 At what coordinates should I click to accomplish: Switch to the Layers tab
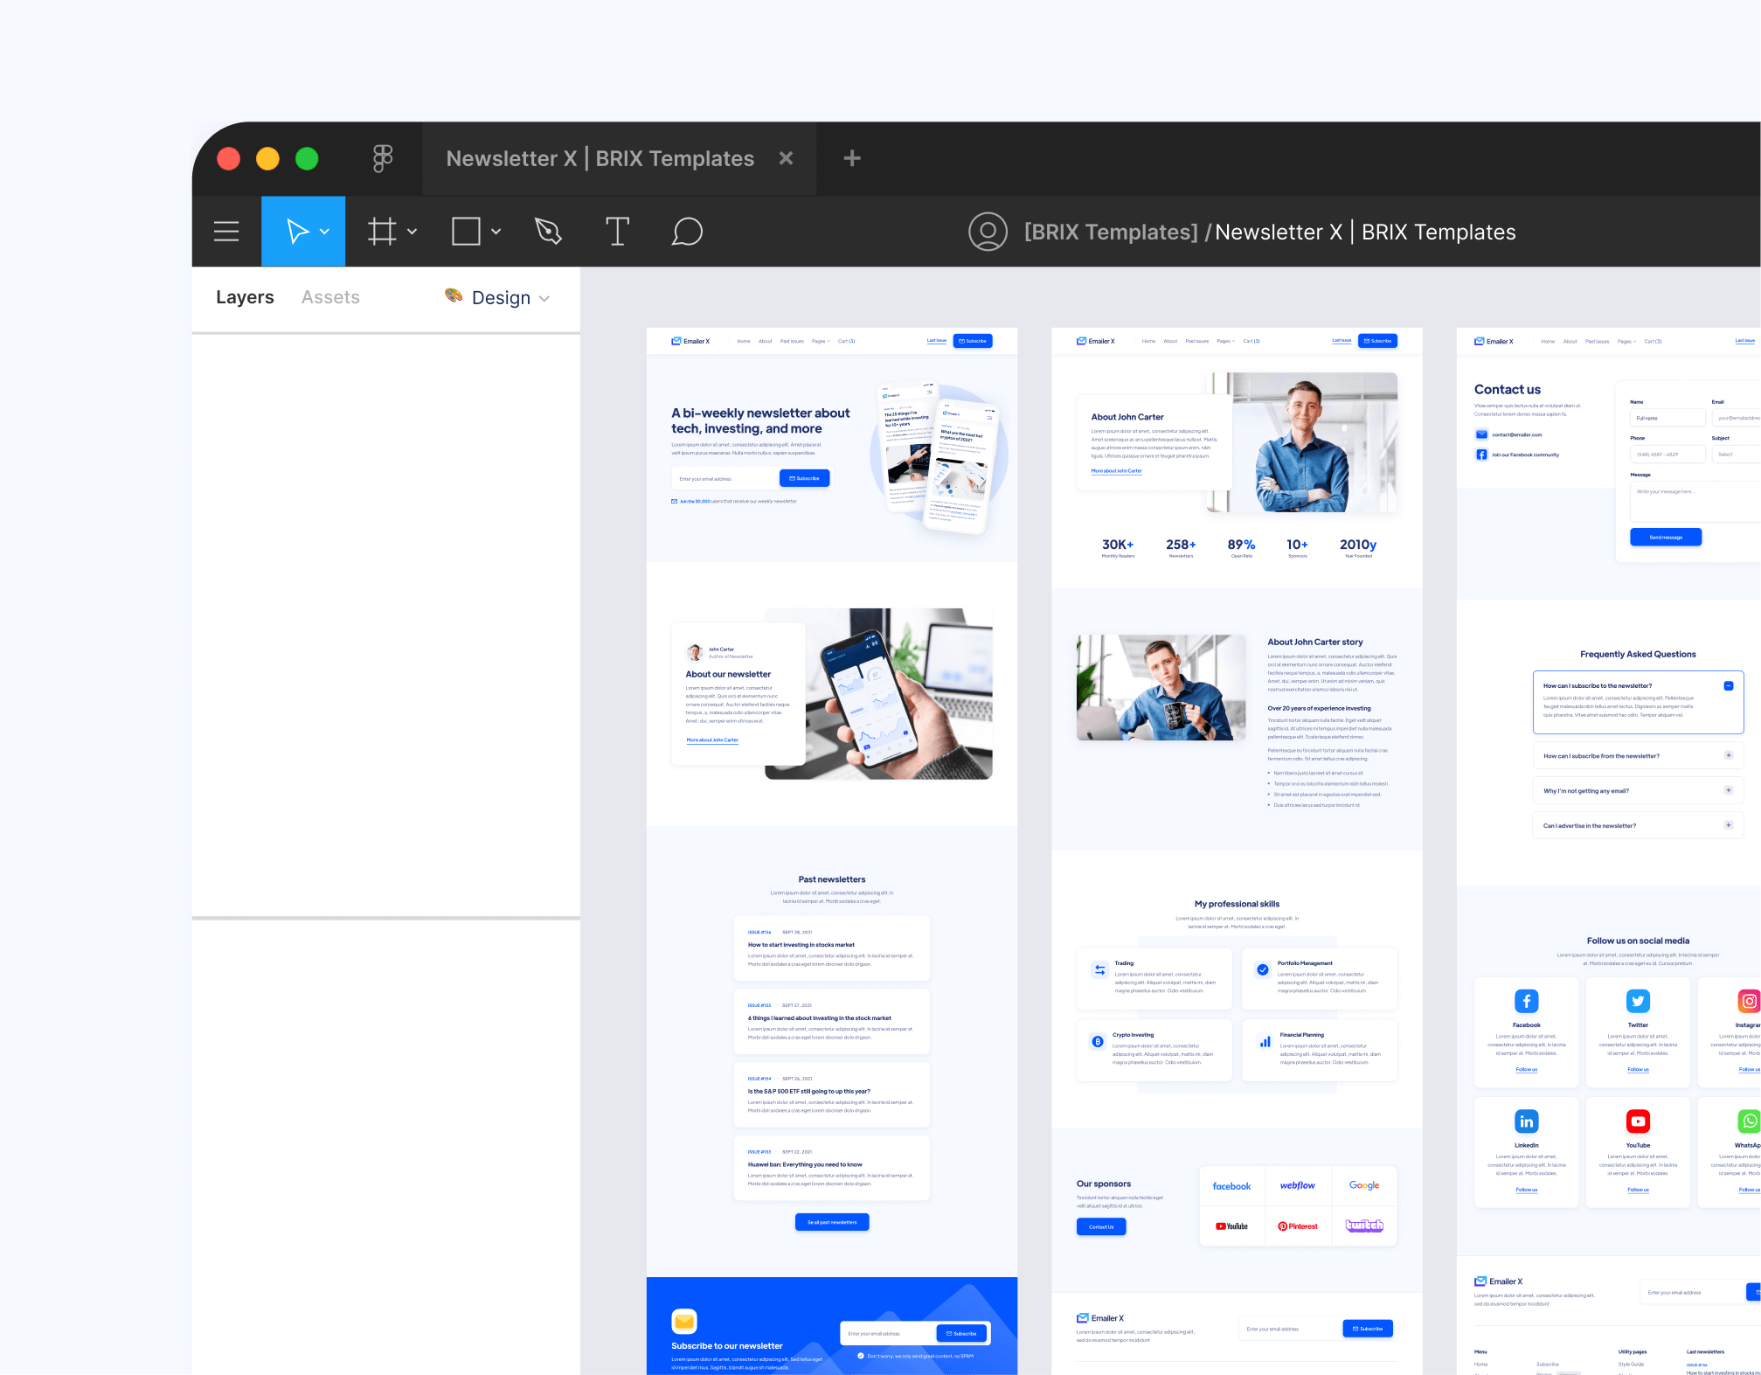pos(245,297)
